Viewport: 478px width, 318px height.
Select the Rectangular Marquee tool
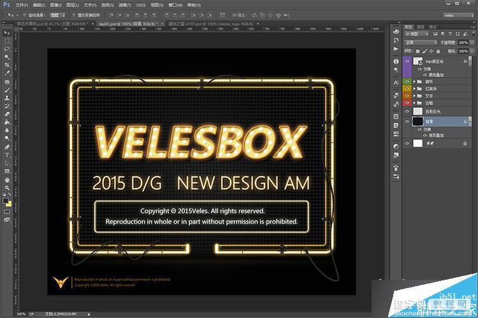coord(7,41)
